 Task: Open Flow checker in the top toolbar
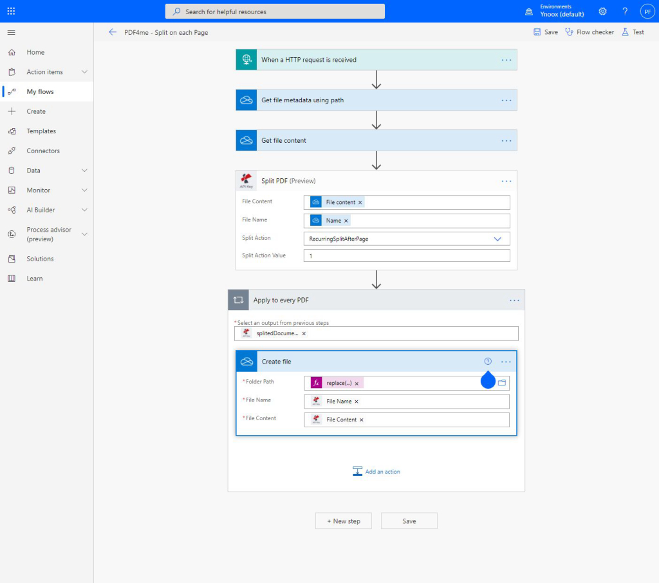(x=589, y=32)
